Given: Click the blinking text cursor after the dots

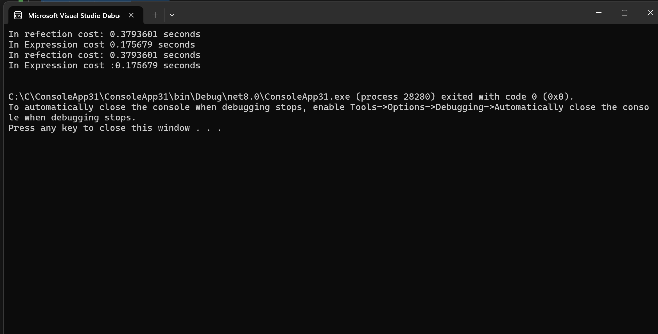Looking at the screenshot, I should pos(222,128).
